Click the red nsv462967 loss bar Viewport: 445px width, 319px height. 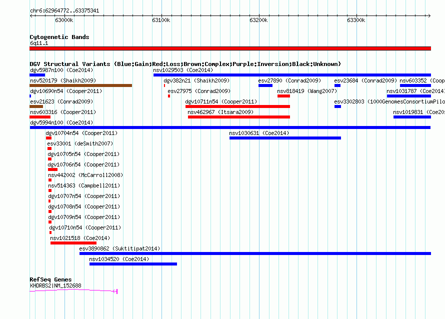point(238,117)
